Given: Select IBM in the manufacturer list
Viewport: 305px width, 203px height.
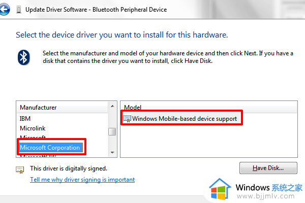Looking at the screenshot, I should 25,118.
